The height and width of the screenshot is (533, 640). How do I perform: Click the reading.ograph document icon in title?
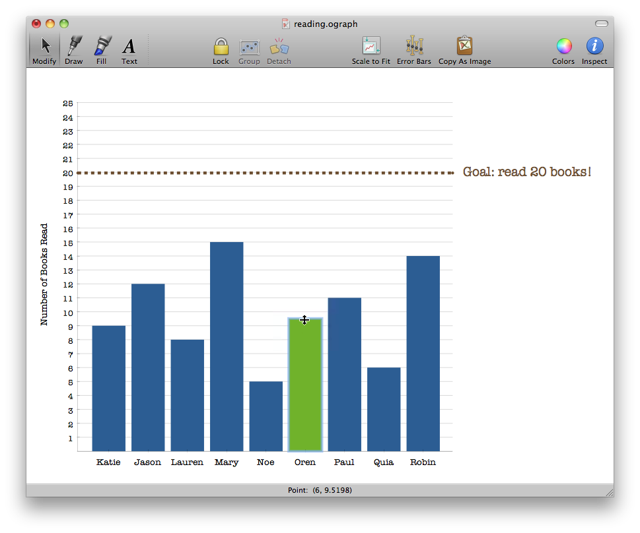[x=285, y=24]
